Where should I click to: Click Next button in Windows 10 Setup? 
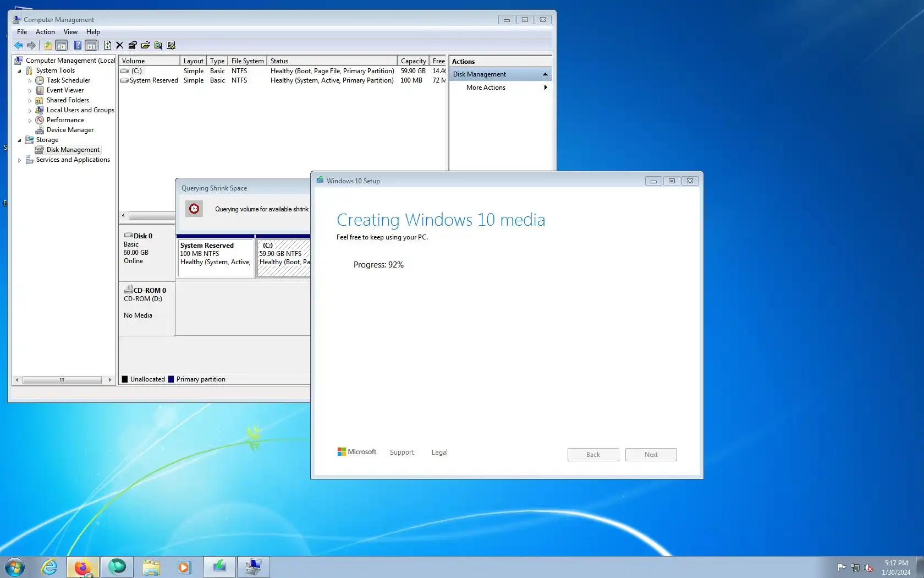coord(651,455)
